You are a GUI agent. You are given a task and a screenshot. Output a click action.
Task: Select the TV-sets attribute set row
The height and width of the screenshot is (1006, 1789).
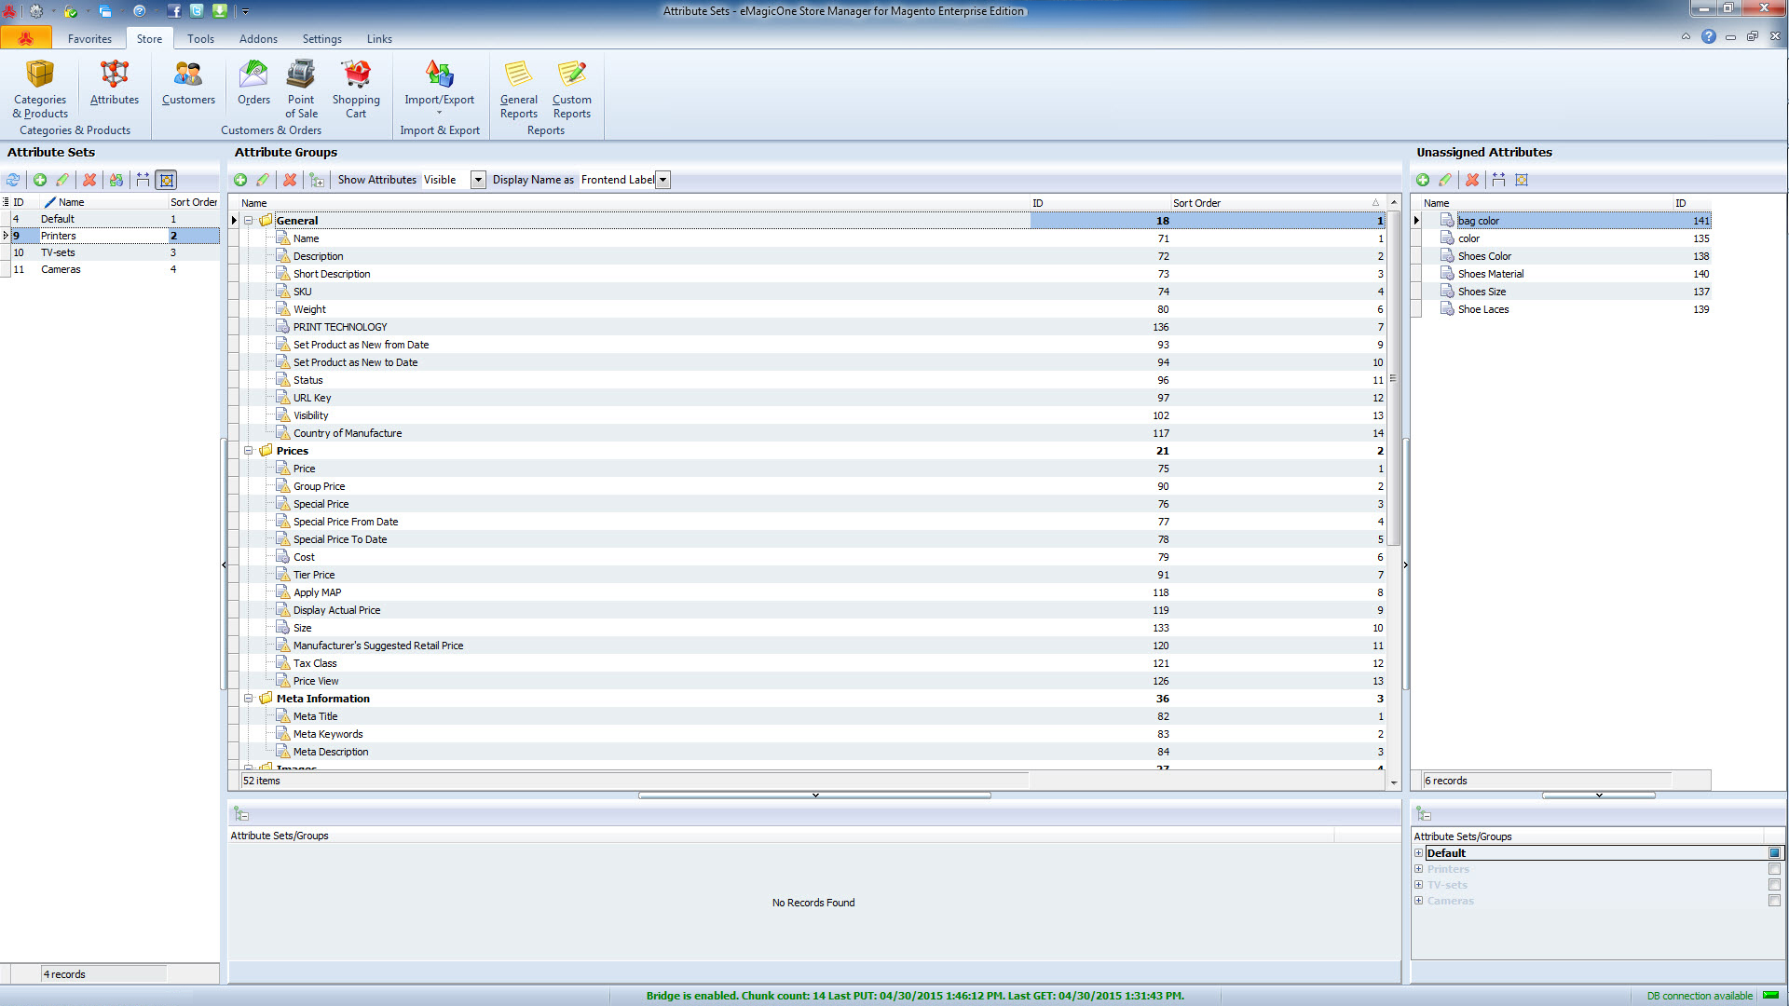(x=110, y=252)
